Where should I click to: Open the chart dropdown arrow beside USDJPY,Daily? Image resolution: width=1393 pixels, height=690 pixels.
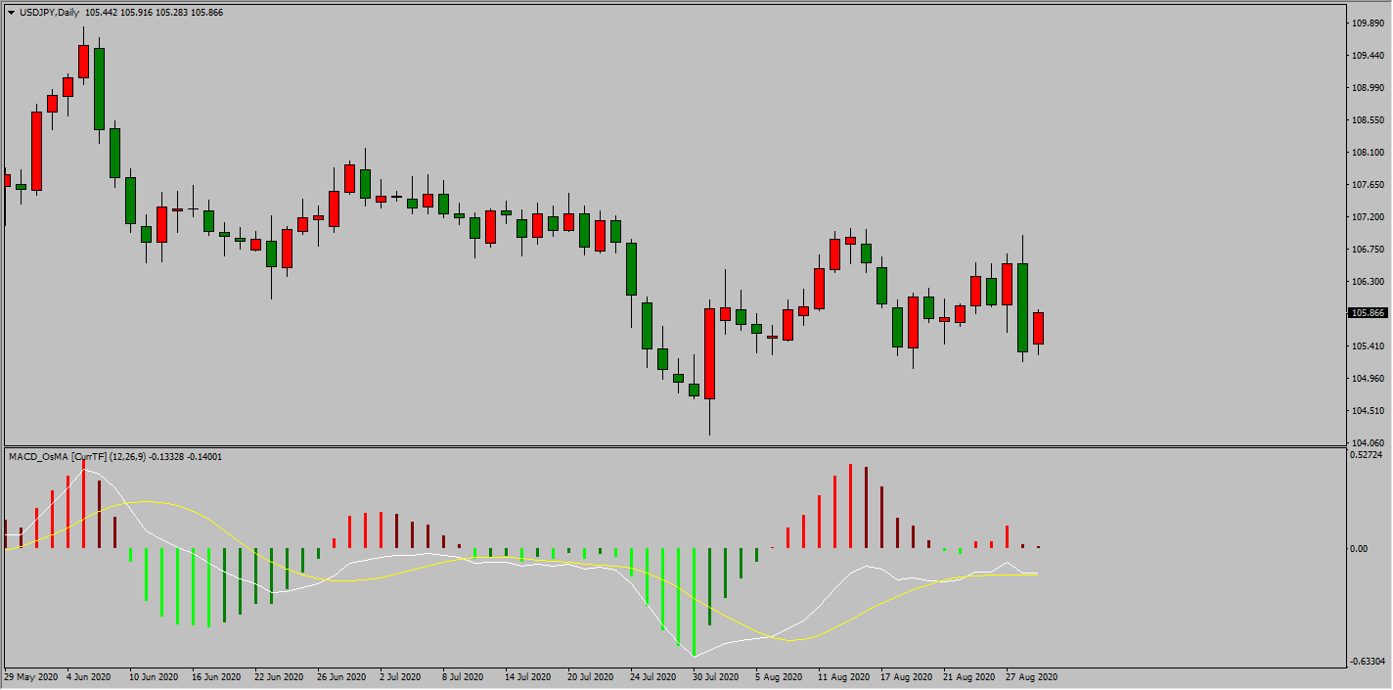[x=11, y=12]
